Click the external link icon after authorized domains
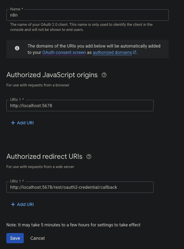The height and width of the screenshot is (249, 184). tap(135, 52)
